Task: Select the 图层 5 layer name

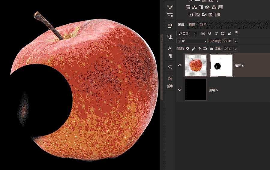Action: 213,90
